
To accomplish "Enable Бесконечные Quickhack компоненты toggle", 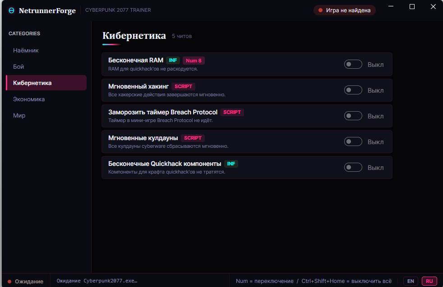I will click(353, 167).
